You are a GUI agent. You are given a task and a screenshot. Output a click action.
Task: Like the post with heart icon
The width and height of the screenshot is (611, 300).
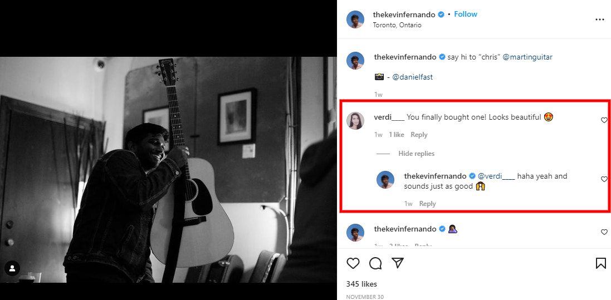pos(353,263)
